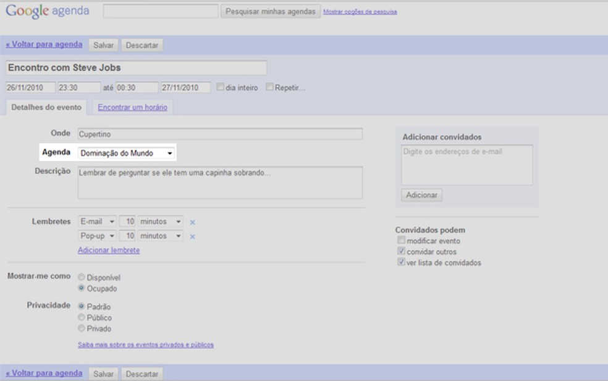Screen dimensions: 608x381
Task: Click the search text field at top
Action: (161, 11)
